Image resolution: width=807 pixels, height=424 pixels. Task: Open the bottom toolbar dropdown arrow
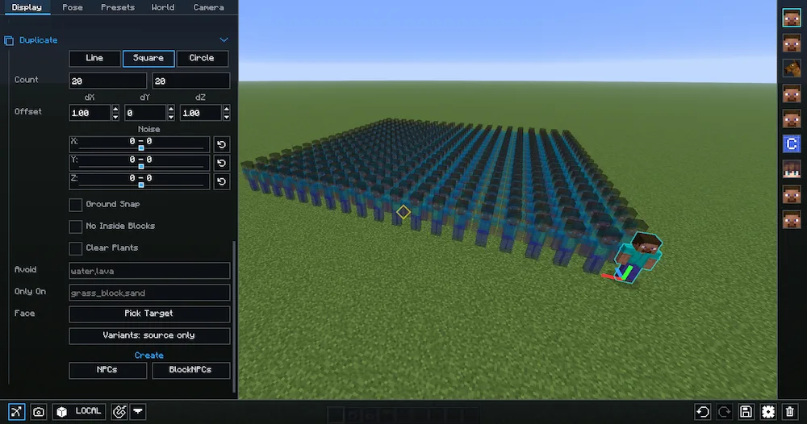pos(138,411)
